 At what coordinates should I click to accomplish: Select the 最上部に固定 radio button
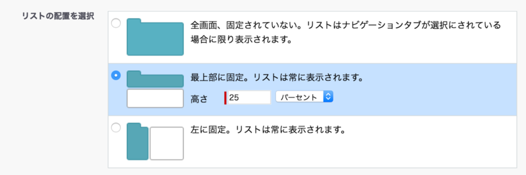(x=116, y=75)
